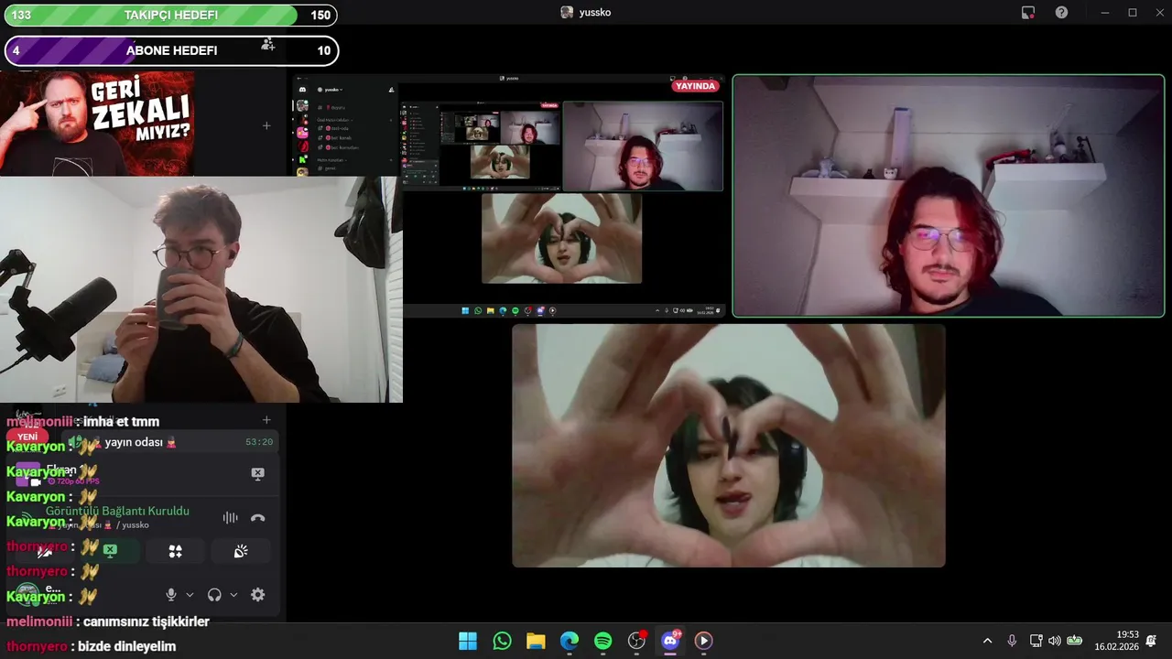
Task: Click the 'yussko' window title text
Action: click(x=595, y=13)
